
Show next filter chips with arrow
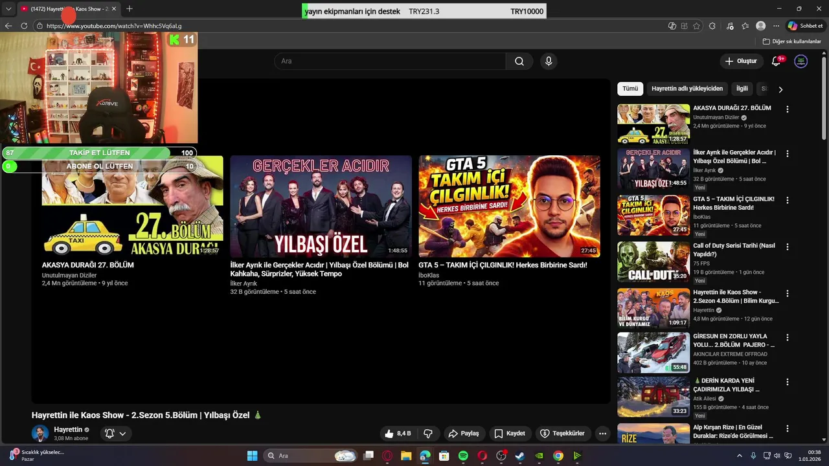point(780,89)
